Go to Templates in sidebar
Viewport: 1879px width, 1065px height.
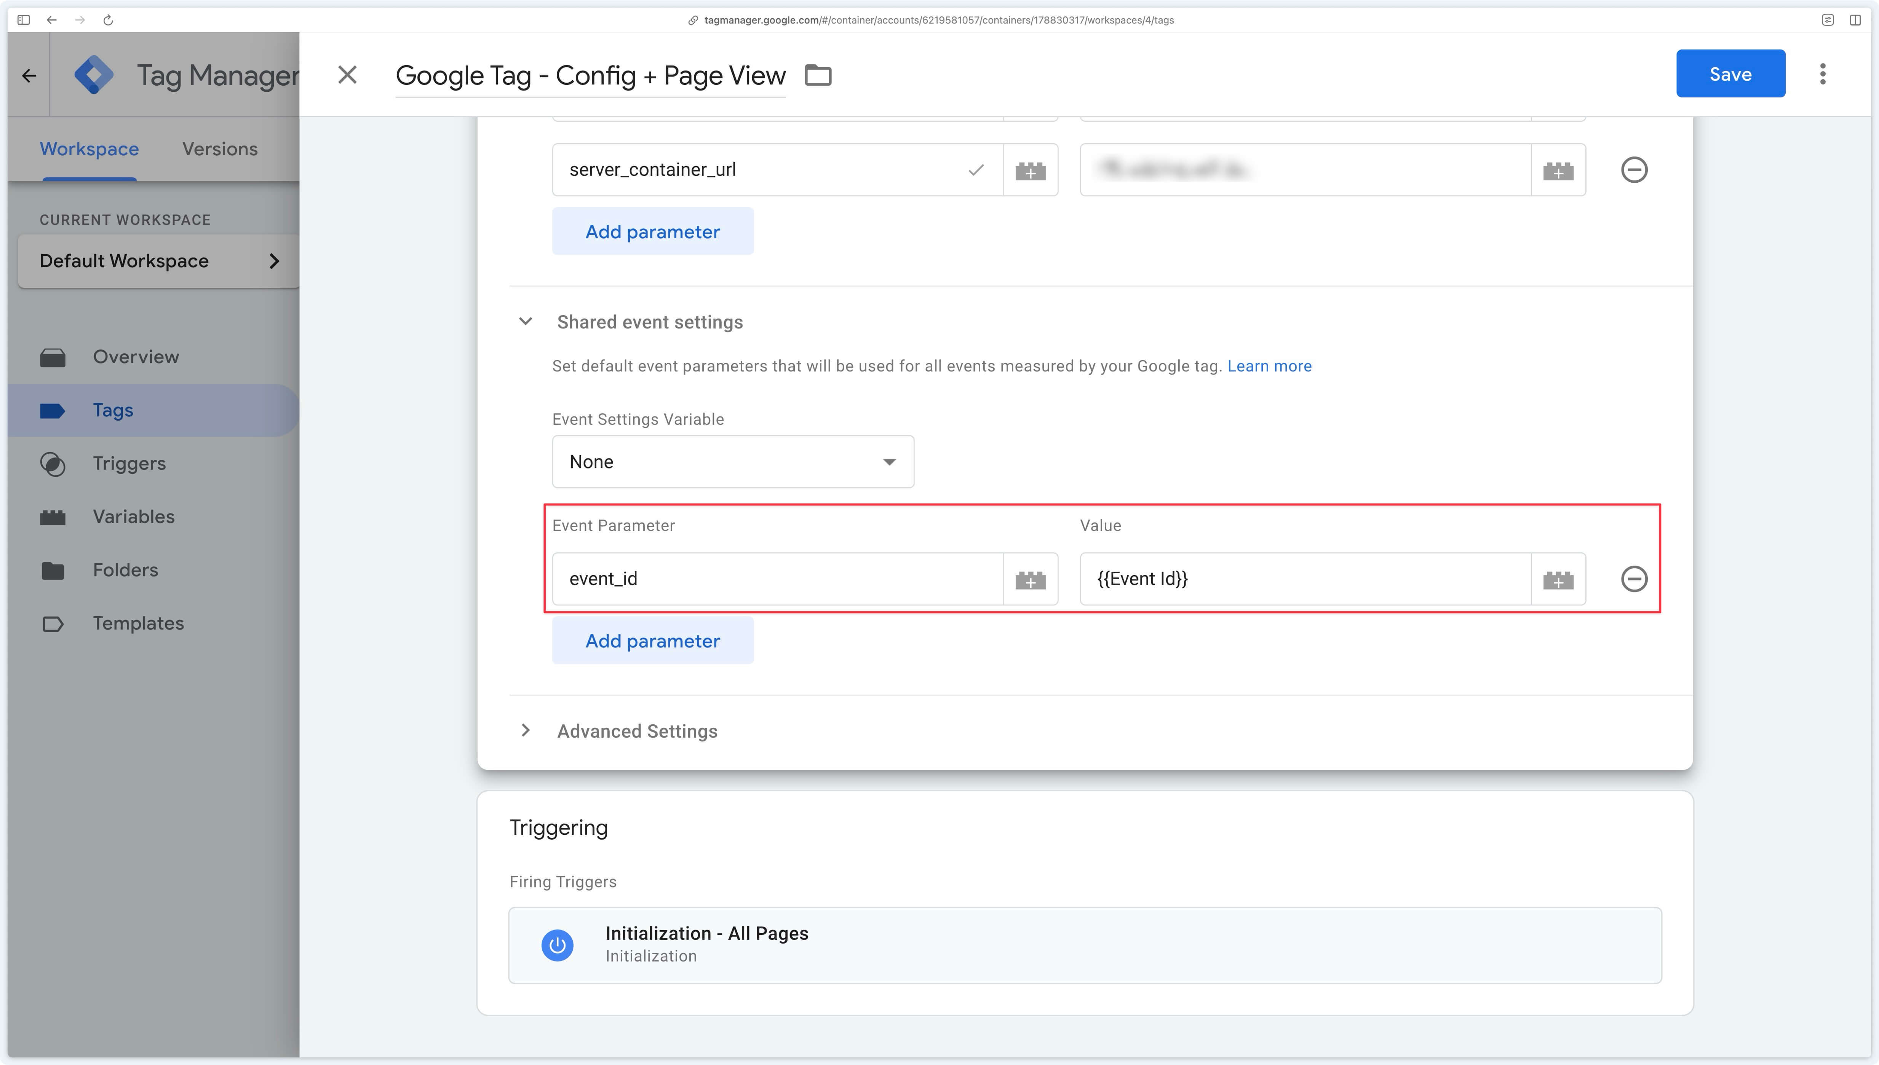click(x=138, y=623)
